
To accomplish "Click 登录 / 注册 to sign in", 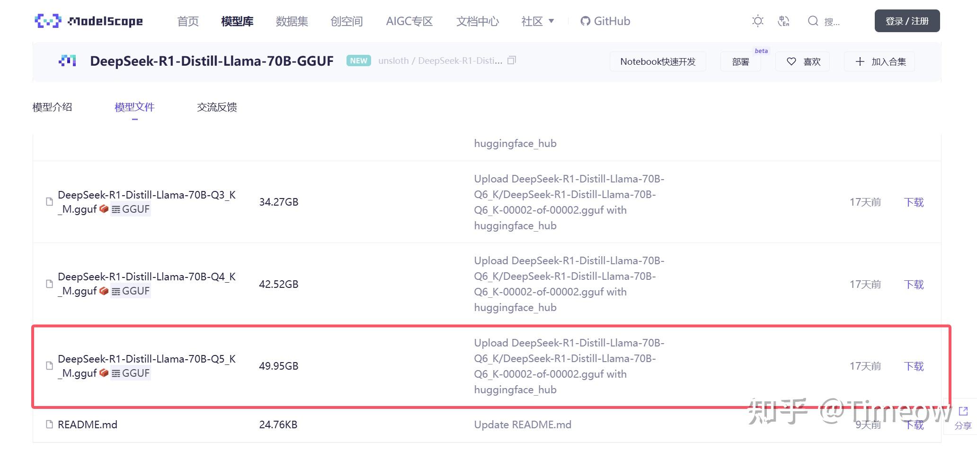I will [x=907, y=21].
